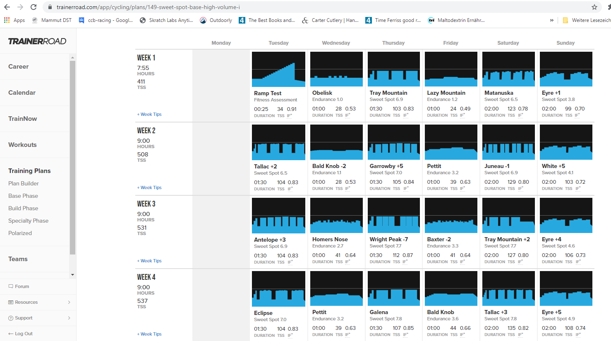Screen dimensions: 611x341
Task: Open the Time Ferriss bookmark
Action: [x=393, y=20]
